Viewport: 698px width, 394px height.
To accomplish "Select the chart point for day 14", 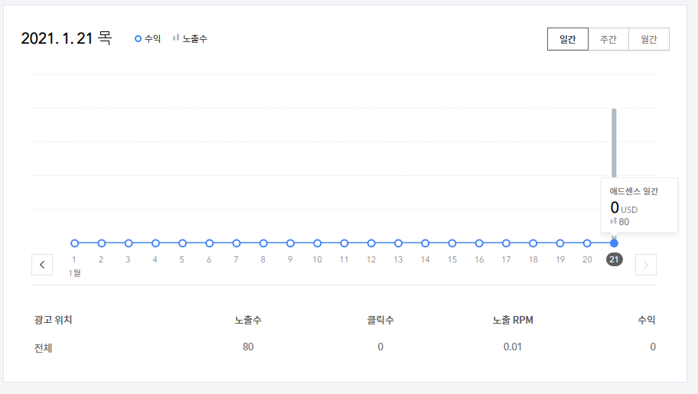I will pos(425,243).
